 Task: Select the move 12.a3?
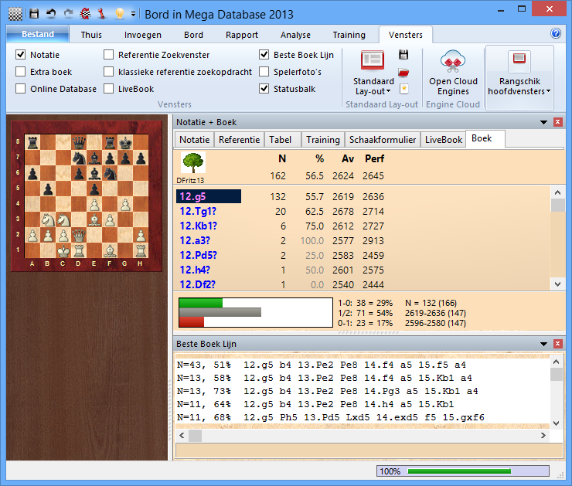pyautogui.click(x=195, y=240)
